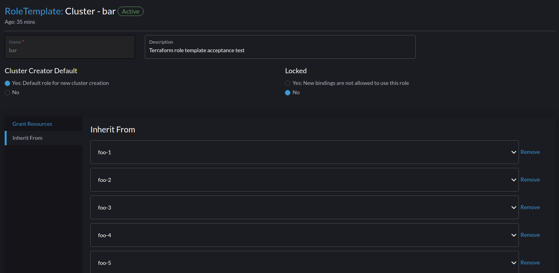Click the Active status badge
The image size is (559, 273).
point(130,11)
